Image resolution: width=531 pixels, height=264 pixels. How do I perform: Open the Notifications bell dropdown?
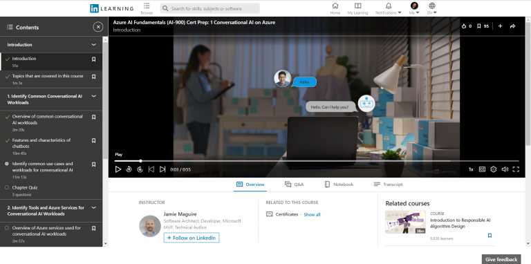click(x=389, y=8)
